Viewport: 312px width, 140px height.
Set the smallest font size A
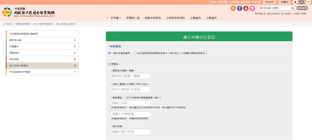point(308,2)
